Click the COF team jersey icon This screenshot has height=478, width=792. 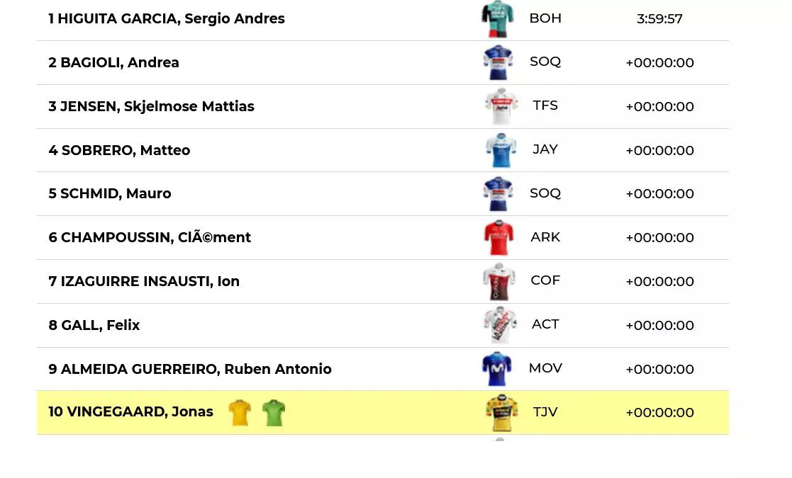[498, 281]
